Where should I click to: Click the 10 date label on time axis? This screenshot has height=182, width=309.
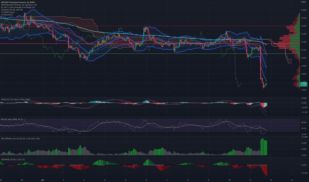point(229,180)
